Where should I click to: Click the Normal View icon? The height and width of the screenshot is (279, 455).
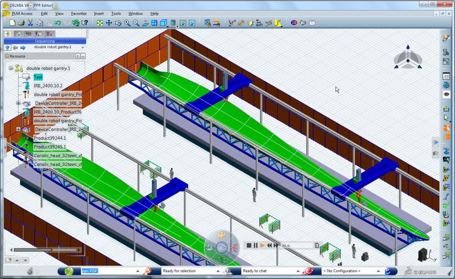pos(145,23)
